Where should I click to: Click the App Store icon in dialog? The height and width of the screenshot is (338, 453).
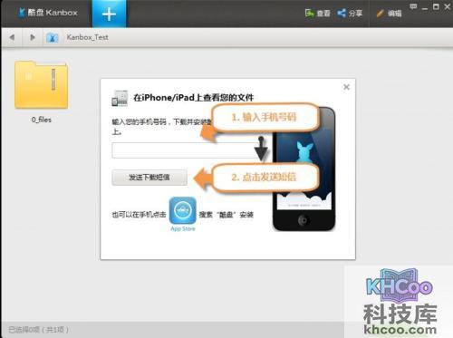182,210
